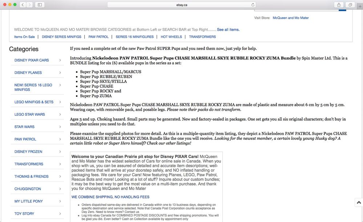Screen dimensions: 363x222
Task: Show all tabs overview icon
Action: 350,5
